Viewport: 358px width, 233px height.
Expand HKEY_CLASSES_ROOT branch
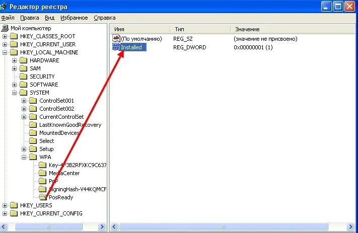coord(5,36)
